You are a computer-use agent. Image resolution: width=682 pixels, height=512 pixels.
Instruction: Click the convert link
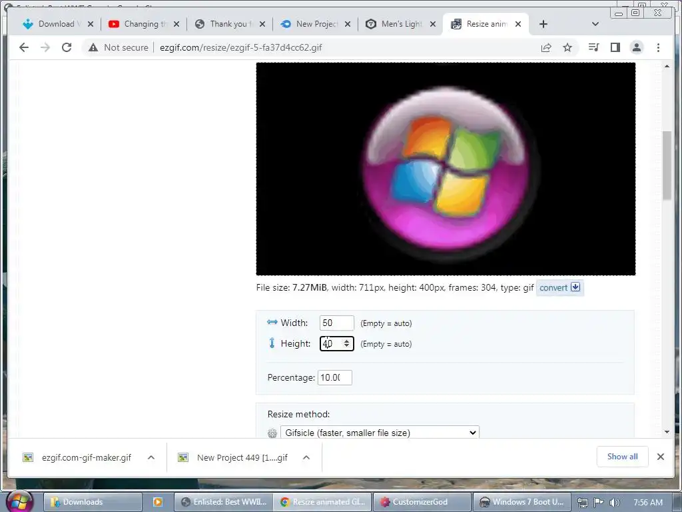[553, 287]
